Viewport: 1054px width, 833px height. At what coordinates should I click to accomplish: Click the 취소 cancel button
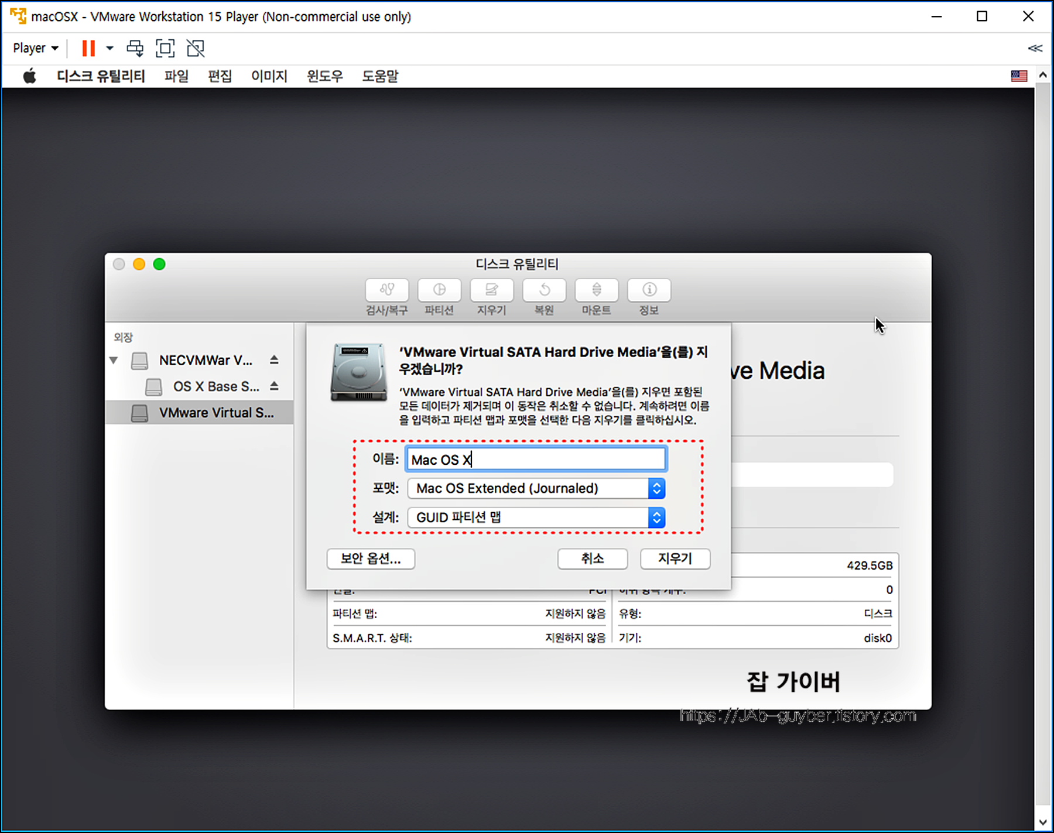coord(593,558)
